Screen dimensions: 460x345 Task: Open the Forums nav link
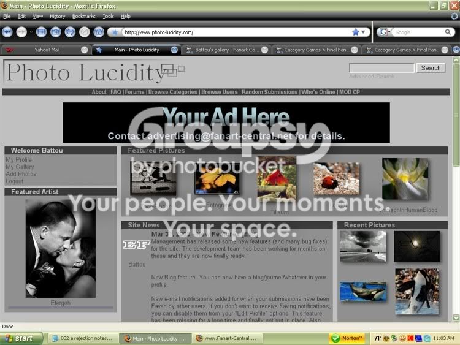point(134,92)
